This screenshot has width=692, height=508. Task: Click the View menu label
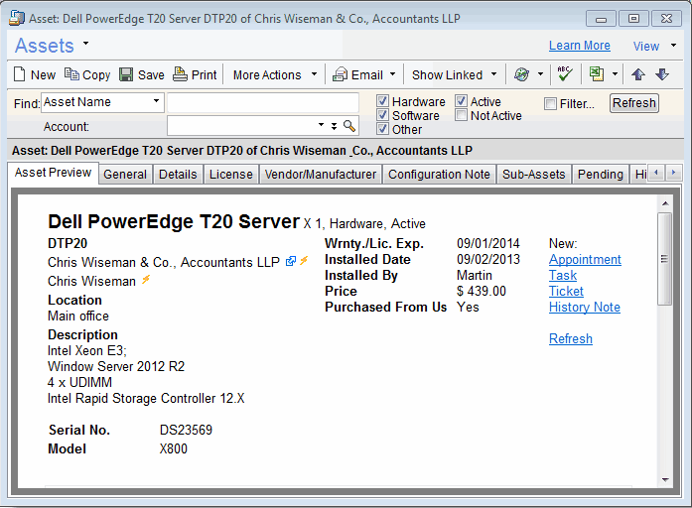[646, 46]
